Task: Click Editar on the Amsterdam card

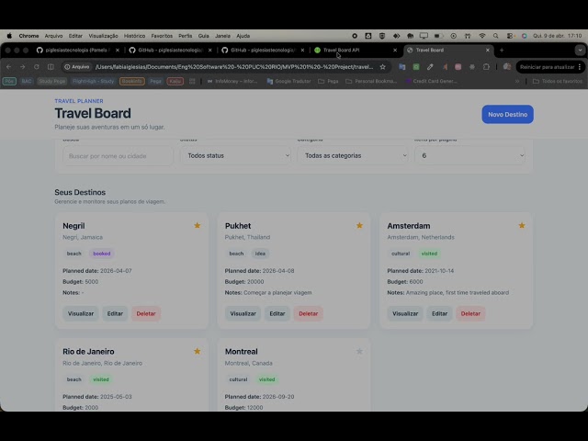Action: click(439, 313)
